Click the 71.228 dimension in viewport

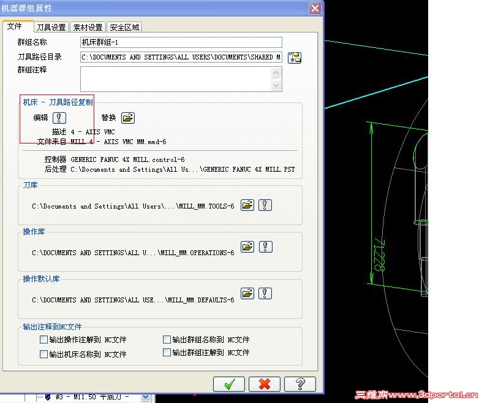pos(379,255)
